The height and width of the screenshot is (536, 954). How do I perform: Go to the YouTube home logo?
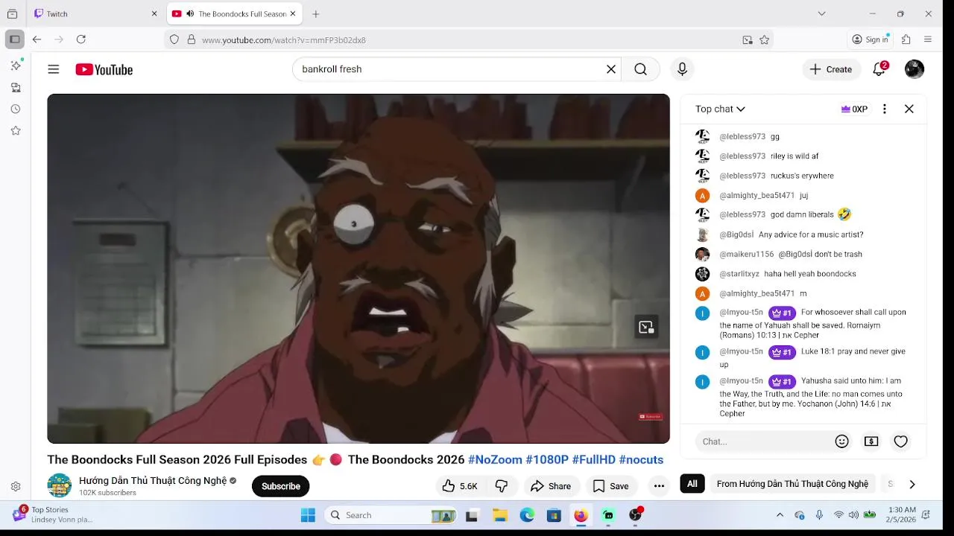104,69
